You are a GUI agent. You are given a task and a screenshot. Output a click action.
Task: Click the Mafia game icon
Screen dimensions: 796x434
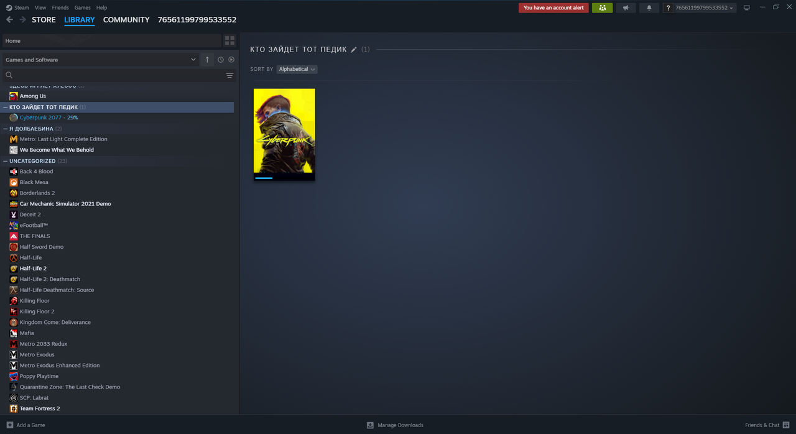click(14, 333)
